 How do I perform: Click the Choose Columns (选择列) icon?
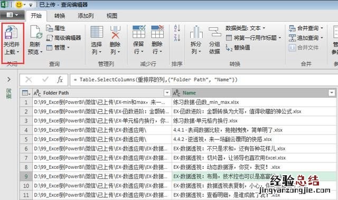tap(97, 32)
